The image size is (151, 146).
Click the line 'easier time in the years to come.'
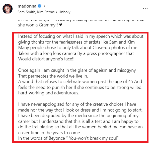pos(49,133)
